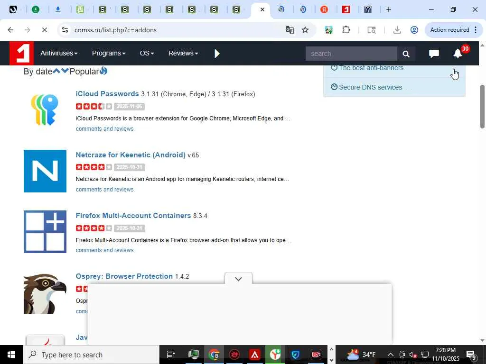Screen dimensions: 486x364
Task: Open a new tab with plus button
Action: pos(389,9)
